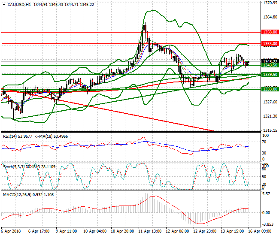
Task: Click the 1370.95 price scale value
Action: coord(270,3)
